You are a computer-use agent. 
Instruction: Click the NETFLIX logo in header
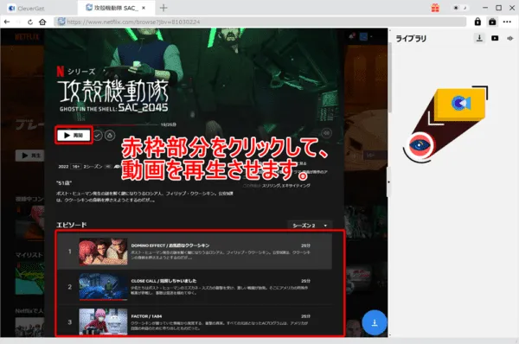coord(27,36)
